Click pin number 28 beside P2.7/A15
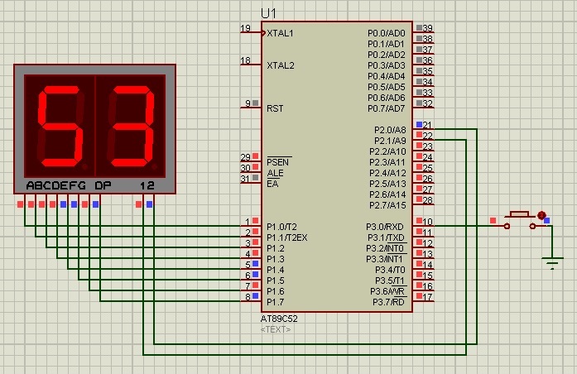Screen dimensions: 577x374 click(428, 200)
